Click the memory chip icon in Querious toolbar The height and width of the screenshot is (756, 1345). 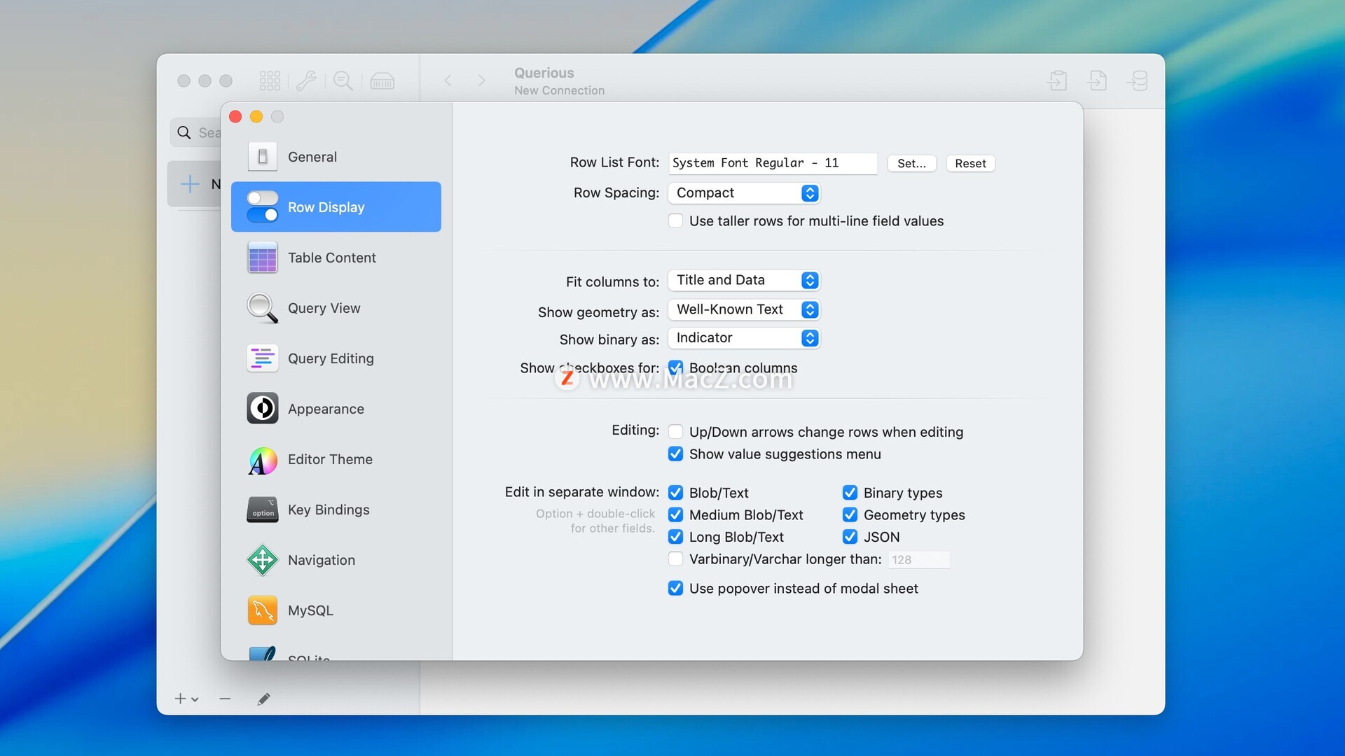(x=382, y=81)
